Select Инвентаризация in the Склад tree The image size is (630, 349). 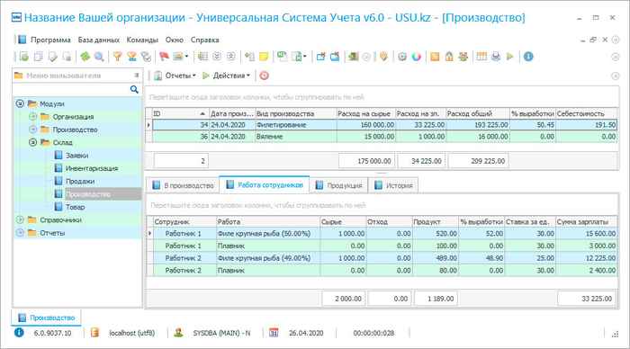point(92,168)
